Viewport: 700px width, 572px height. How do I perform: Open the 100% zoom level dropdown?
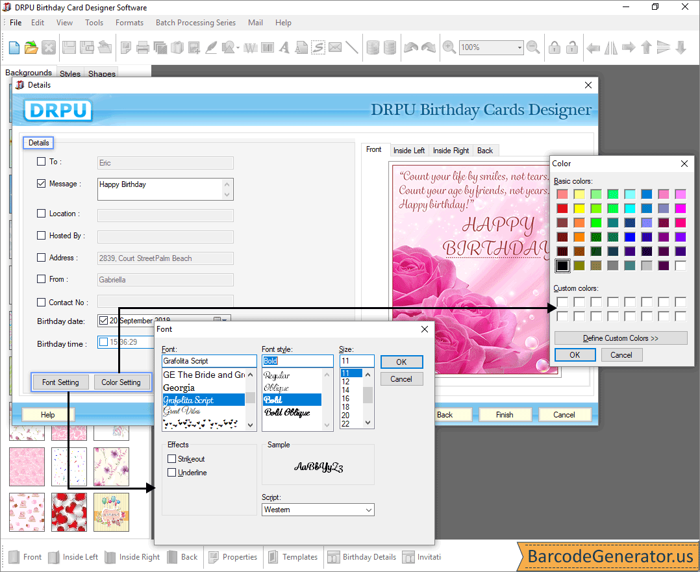coord(519,47)
